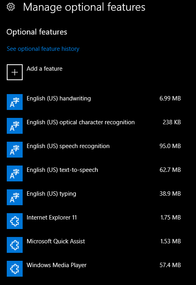
Task: Click the Microsoft Quick Assist puzzle icon
Action: click(x=15, y=245)
